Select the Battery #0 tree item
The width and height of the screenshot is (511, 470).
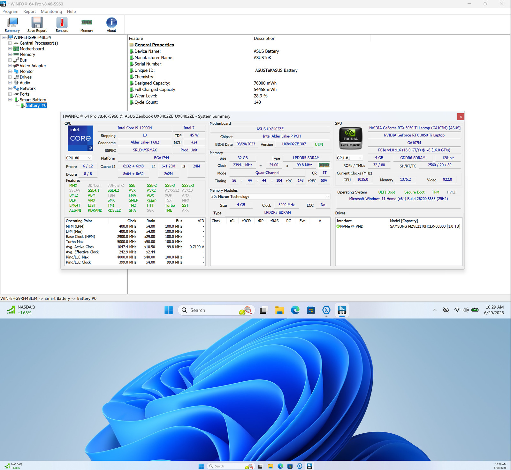(36, 106)
